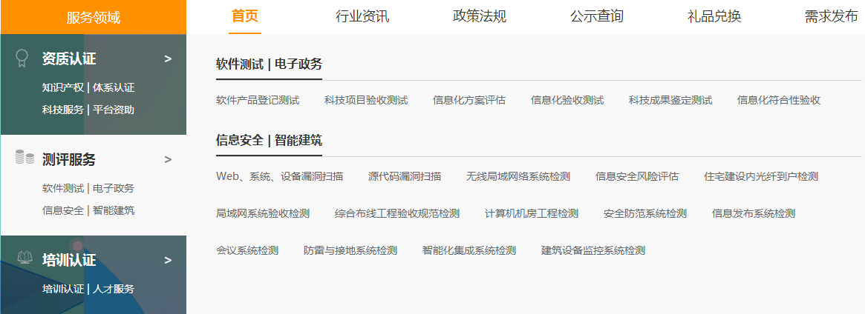Open the 礼品兑换 page
The image size is (865, 314).
(714, 16)
